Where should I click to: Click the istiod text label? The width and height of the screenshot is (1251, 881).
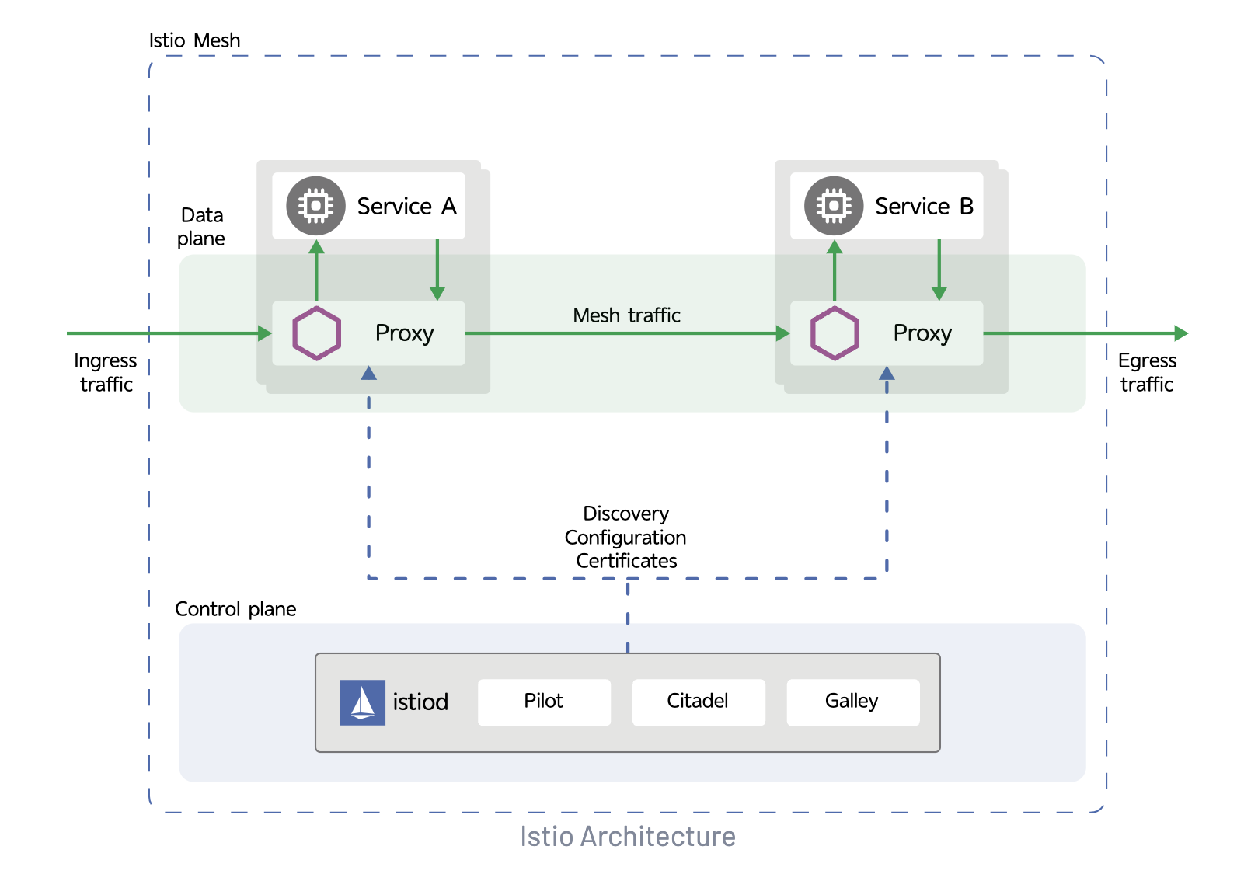click(420, 702)
